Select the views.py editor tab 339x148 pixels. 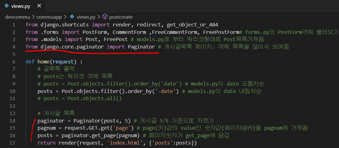[23, 6]
